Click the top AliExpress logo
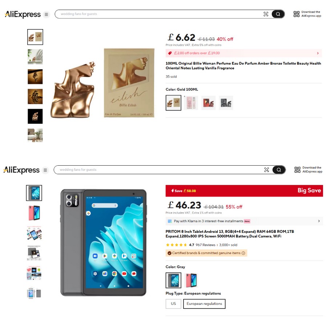 click(23, 15)
